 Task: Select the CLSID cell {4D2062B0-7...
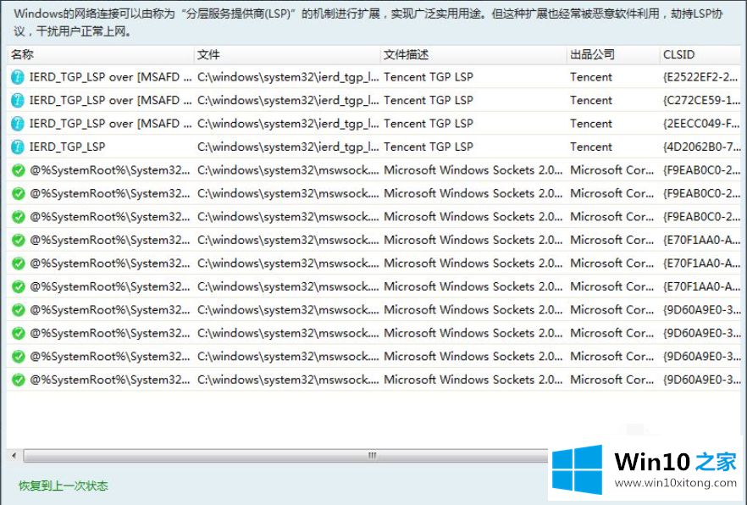(701, 147)
